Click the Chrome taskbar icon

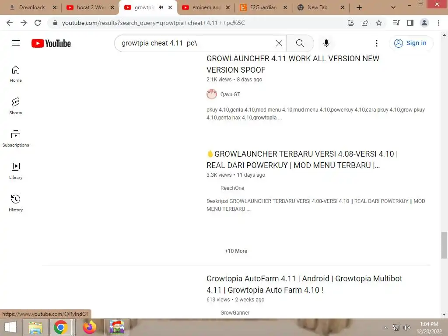(60, 327)
